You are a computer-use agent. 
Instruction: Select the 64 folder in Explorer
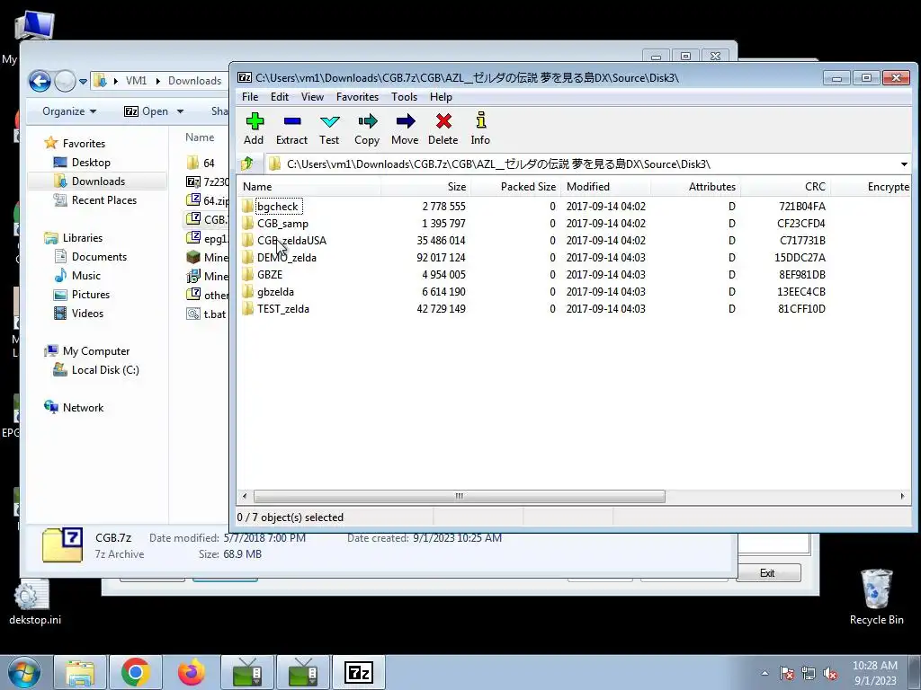click(x=201, y=164)
